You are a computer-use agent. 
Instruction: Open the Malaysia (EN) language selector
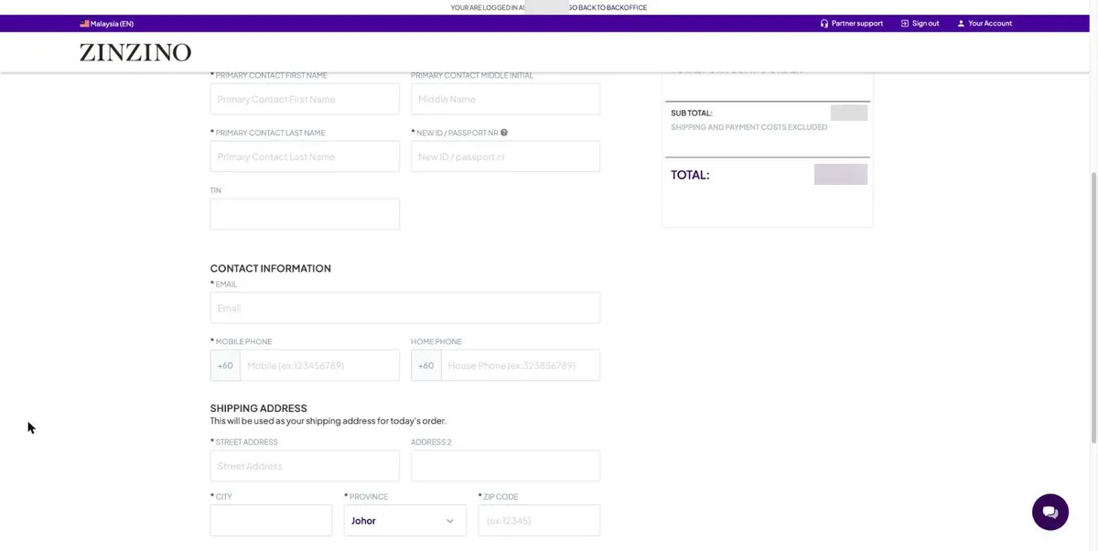pos(106,24)
